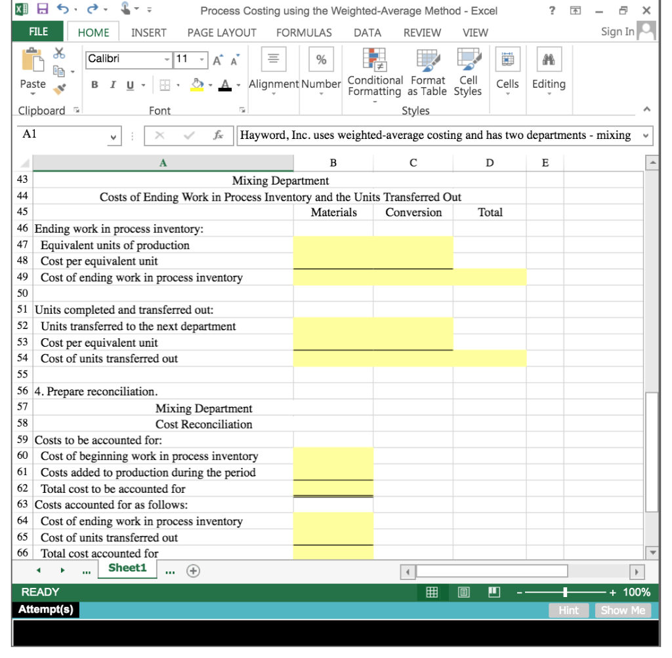Copy selection with the Copy icon
This screenshot has width=672, height=658.
click(59, 71)
